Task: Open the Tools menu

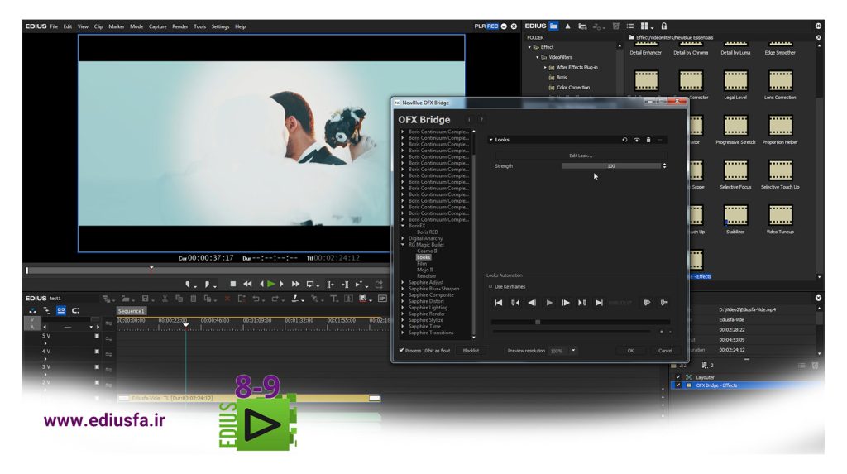Action: tap(200, 26)
